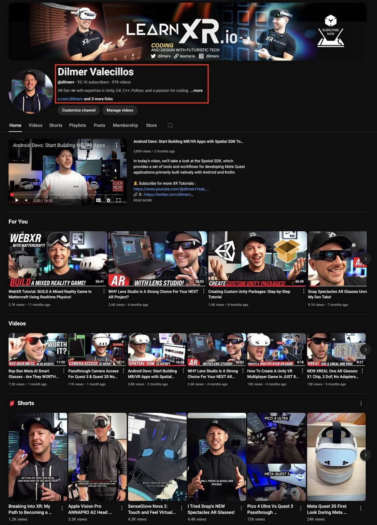This screenshot has height=525, width=377.
Task: Open options for Unity VR Multiplayer Game video
Action: pyautogui.click(x=302, y=371)
